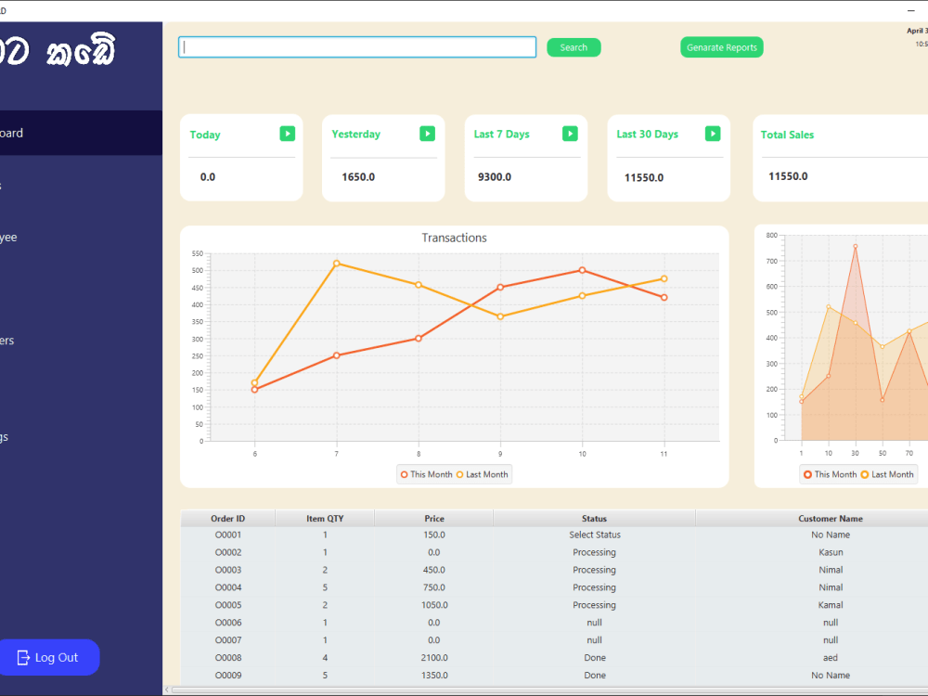Click the Search button
Viewport: 928px width, 696px height.
(x=574, y=46)
